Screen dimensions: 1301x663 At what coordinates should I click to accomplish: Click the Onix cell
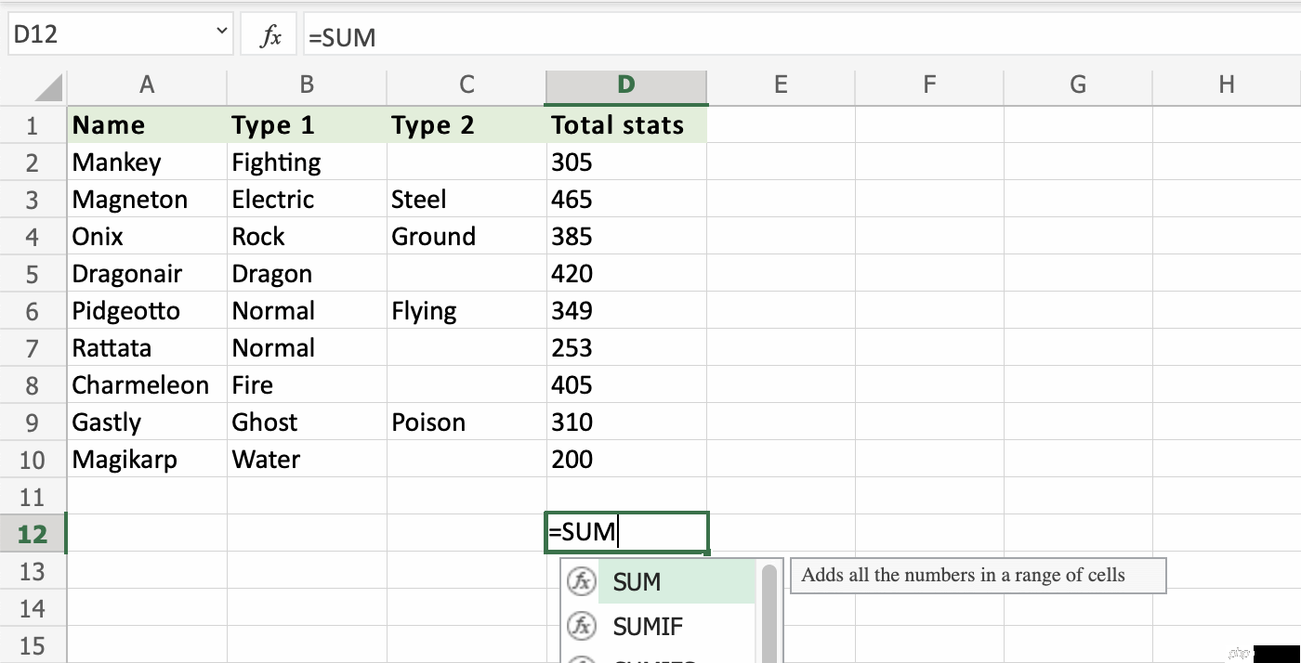(147, 237)
